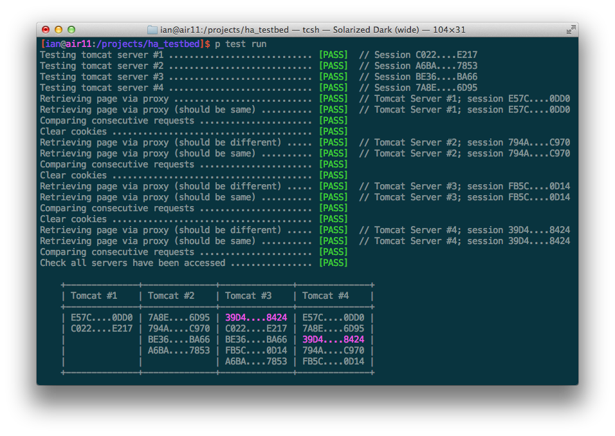Click the 'Check all servers have been accessed' text
Screen dimensions: 615x436
coord(133,263)
